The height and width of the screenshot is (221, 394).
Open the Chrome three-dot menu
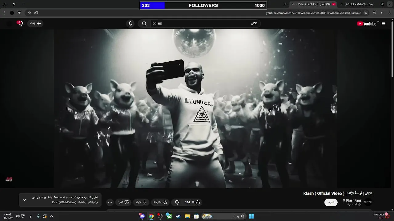click(x=4, y=13)
